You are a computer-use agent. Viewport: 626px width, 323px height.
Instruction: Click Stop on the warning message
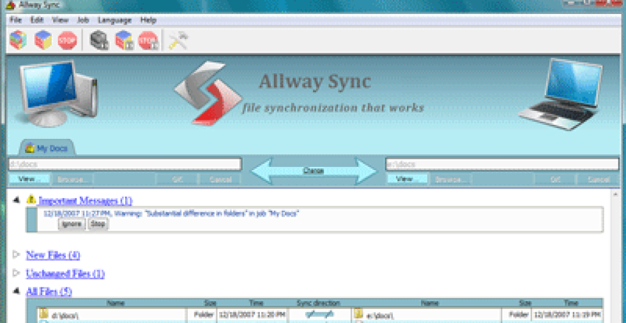98,224
